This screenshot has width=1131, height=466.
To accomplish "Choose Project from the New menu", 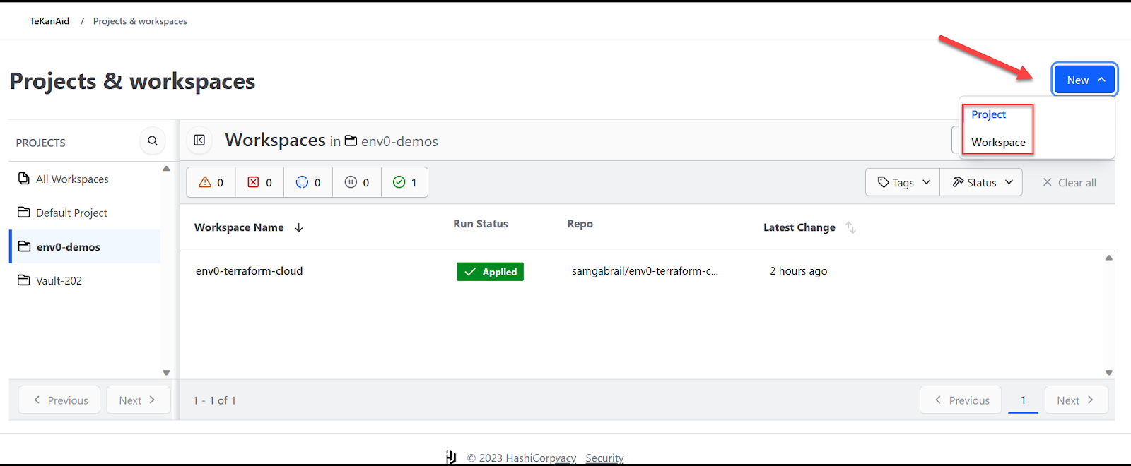I will coord(988,114).
